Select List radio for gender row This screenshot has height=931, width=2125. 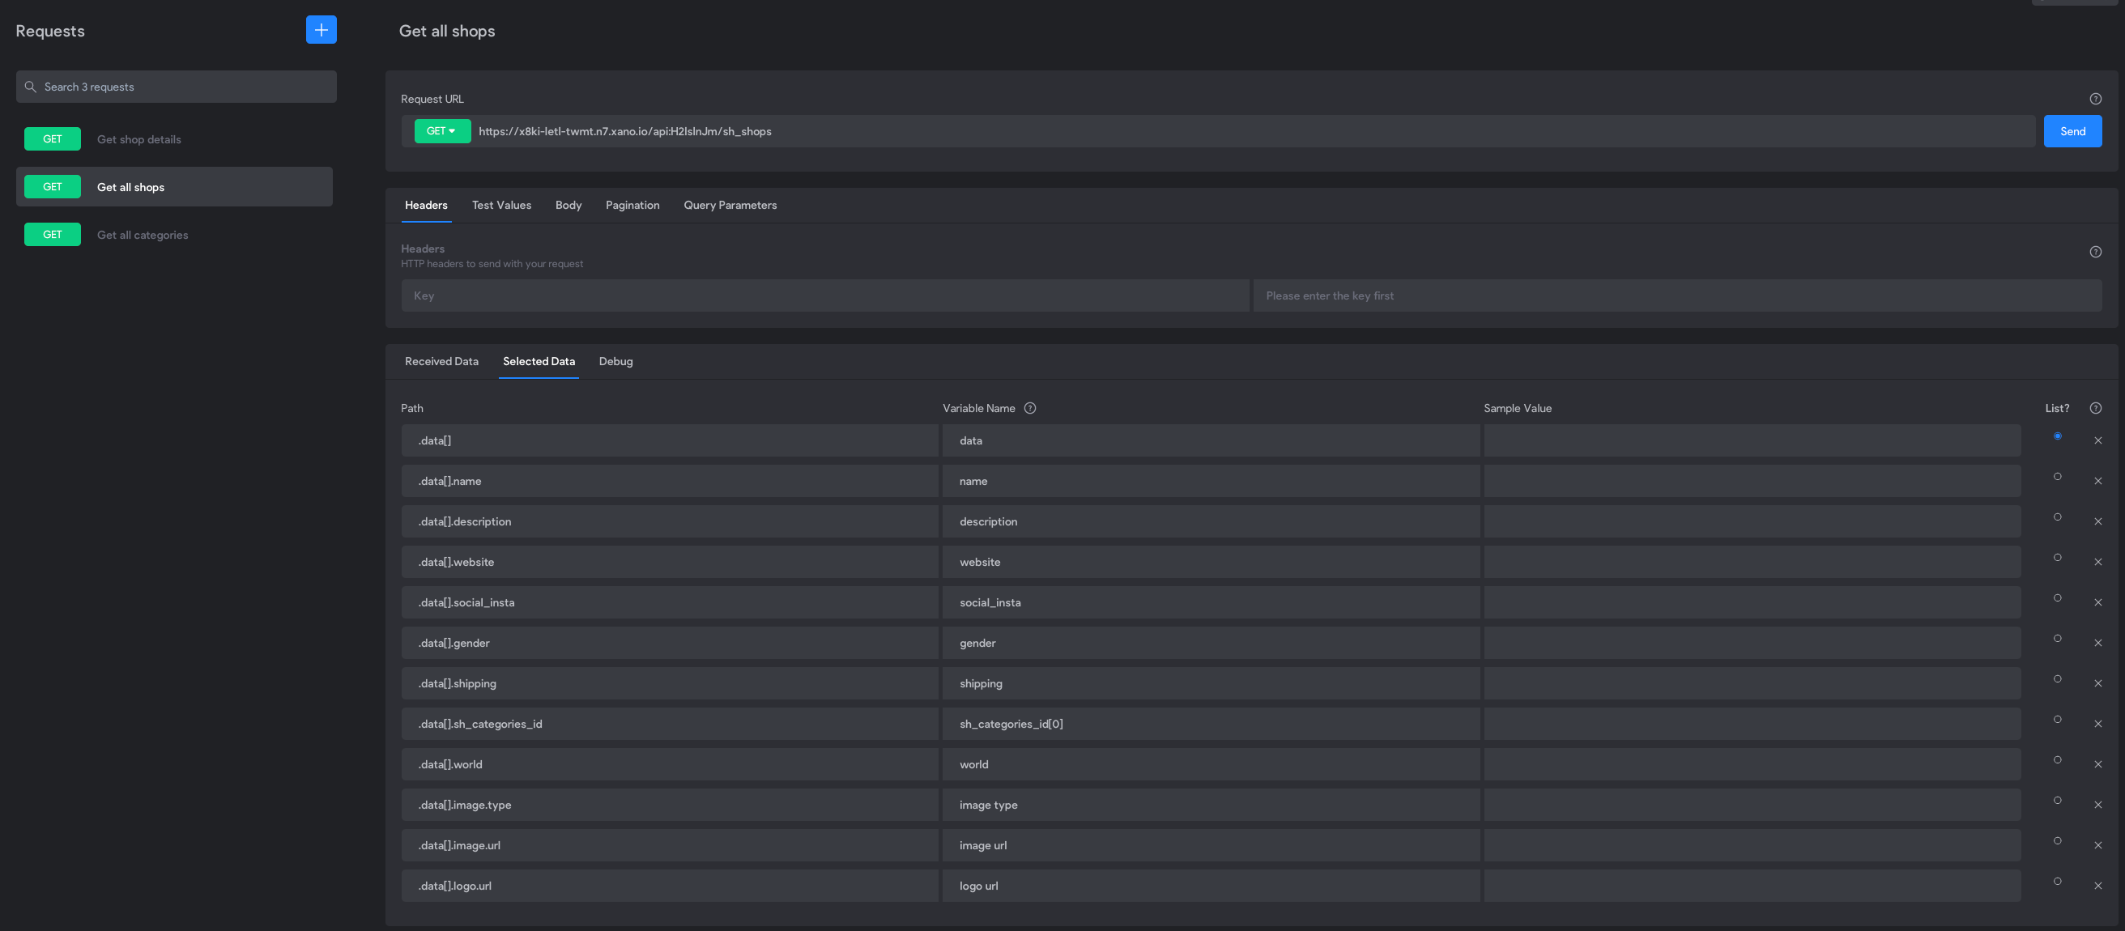(x=2056, y=638)
